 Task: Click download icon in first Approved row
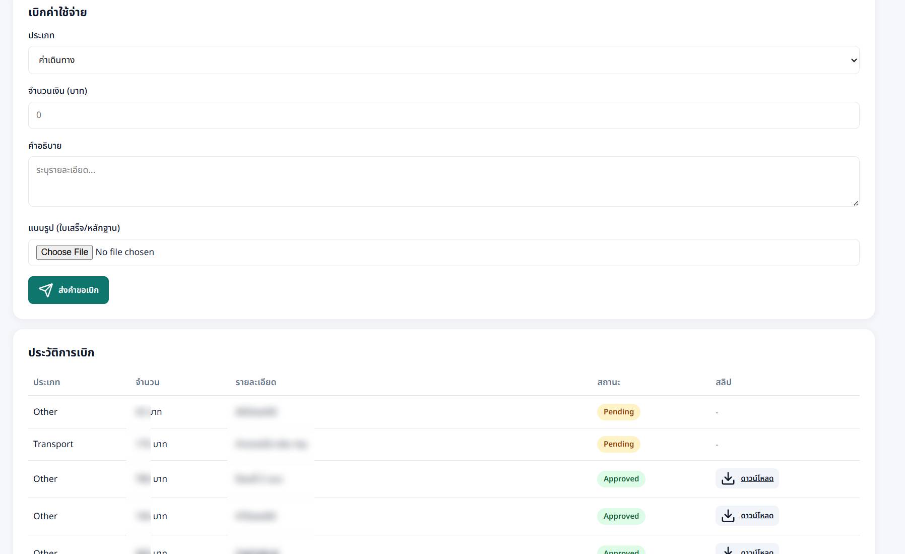(x=728, y=479)
